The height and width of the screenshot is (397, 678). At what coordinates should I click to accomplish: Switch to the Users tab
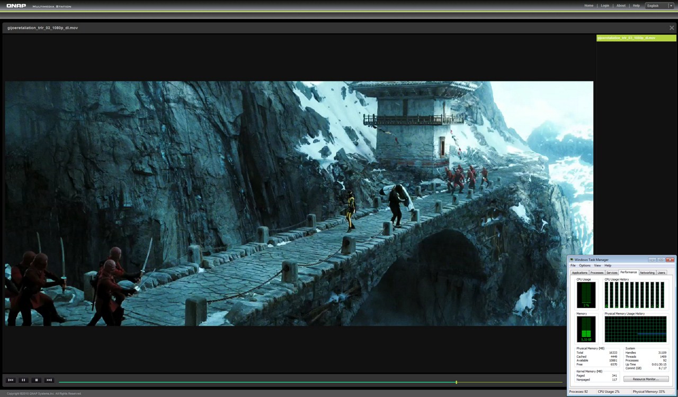click(661, 273)
